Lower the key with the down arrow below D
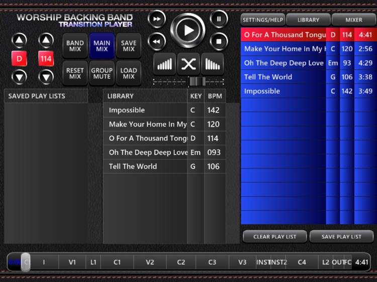377x282 pixels. click(x=19, y=77)
